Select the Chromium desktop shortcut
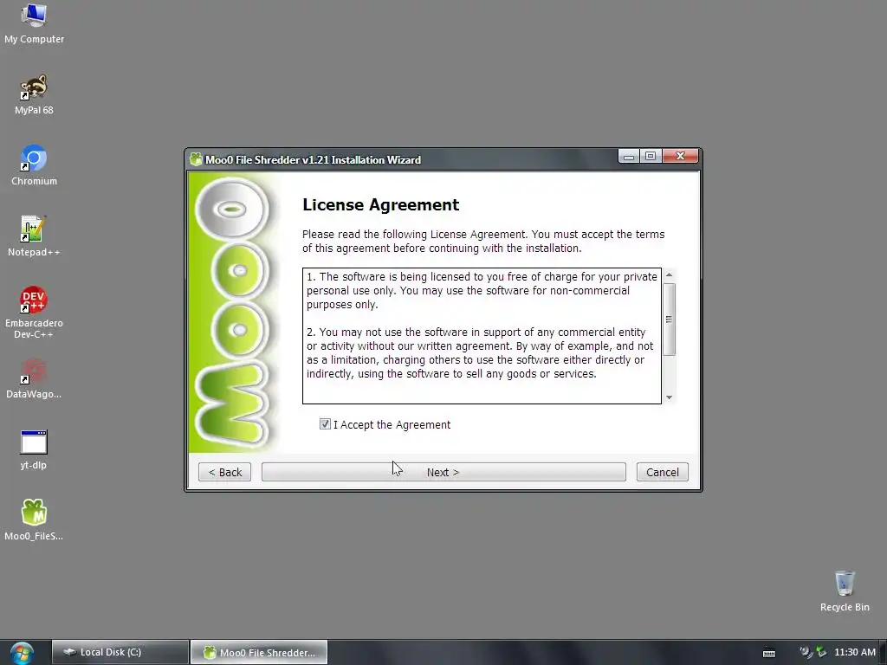 click(34, 165)
